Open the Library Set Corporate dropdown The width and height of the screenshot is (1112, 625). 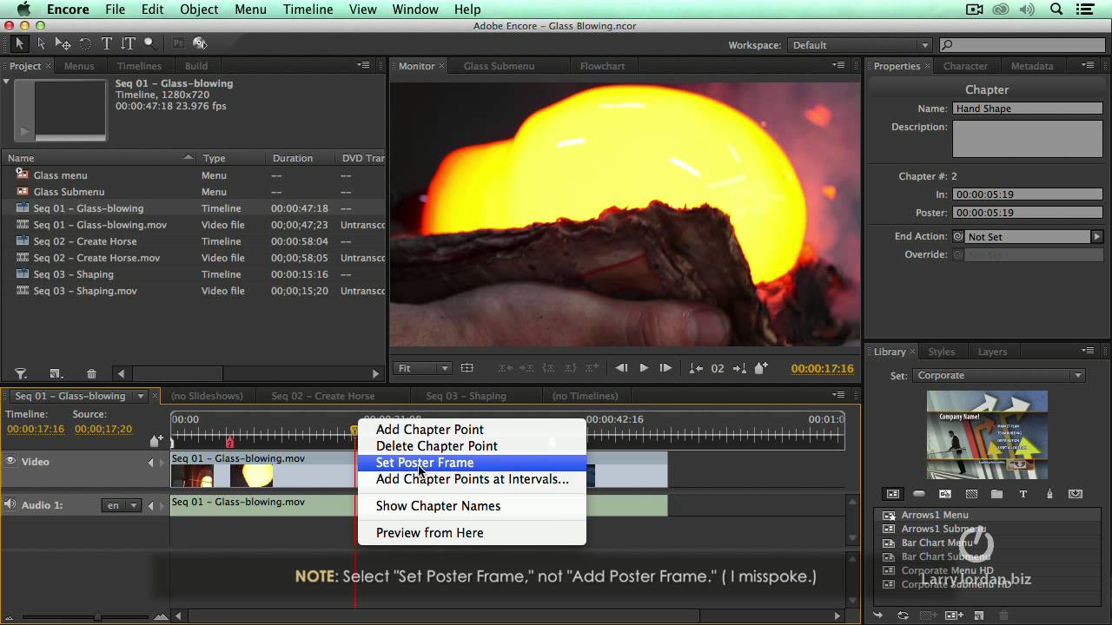pos(999,376)
